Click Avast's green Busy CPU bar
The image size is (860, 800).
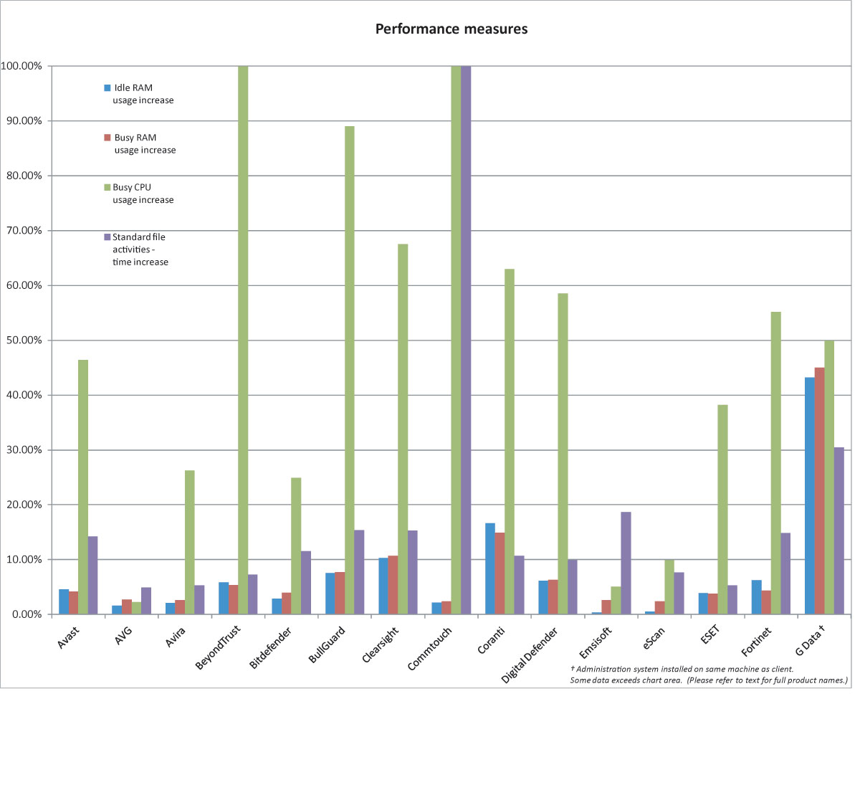83,487
